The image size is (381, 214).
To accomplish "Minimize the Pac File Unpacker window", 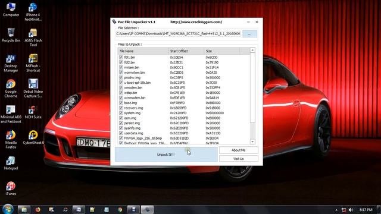I will 248,22.
